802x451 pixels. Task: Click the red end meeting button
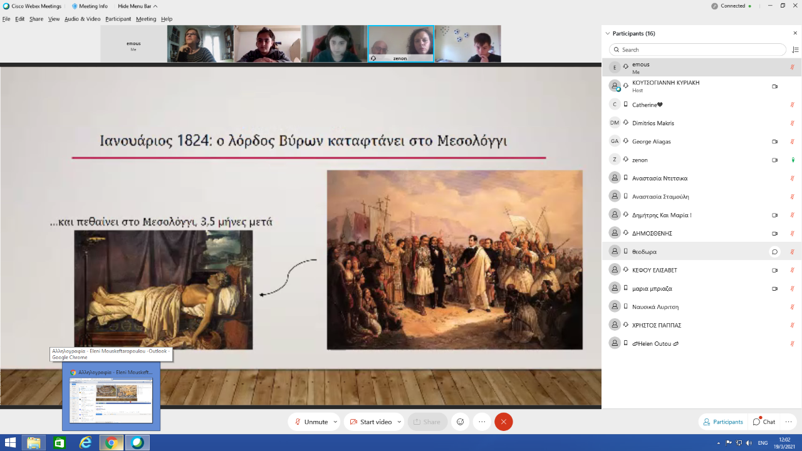(504, 422)
